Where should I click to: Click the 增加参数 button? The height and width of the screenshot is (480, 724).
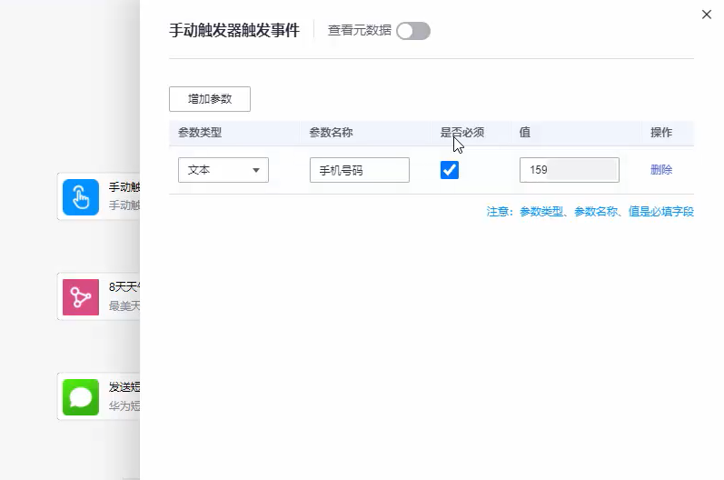(210, 99)
